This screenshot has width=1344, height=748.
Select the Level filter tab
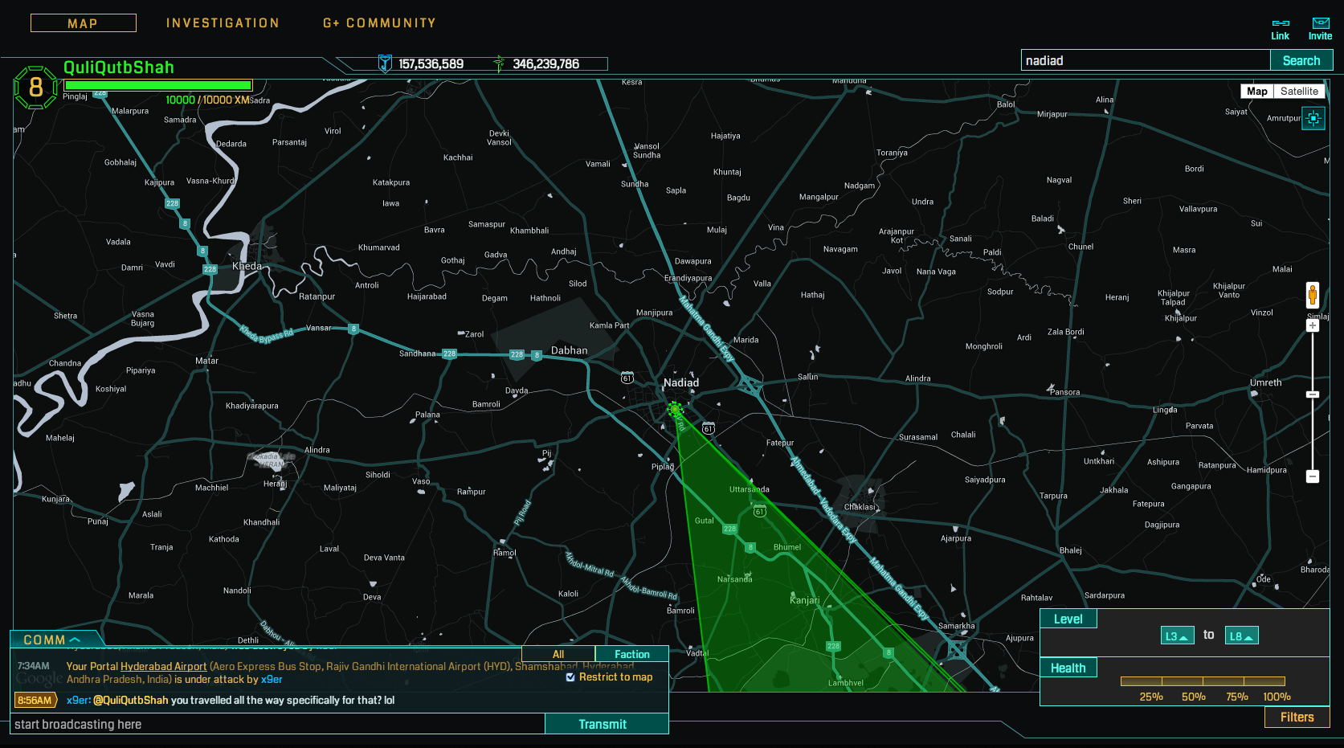(x=1068, y=619)
